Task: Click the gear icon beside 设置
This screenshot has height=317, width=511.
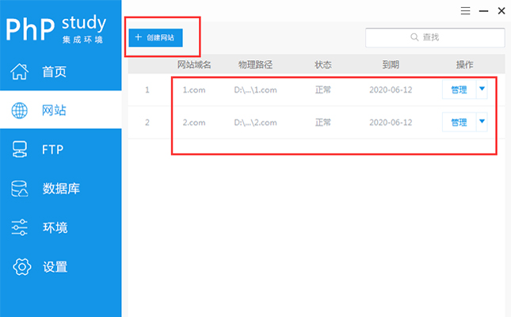Action: tap(22, 267)
